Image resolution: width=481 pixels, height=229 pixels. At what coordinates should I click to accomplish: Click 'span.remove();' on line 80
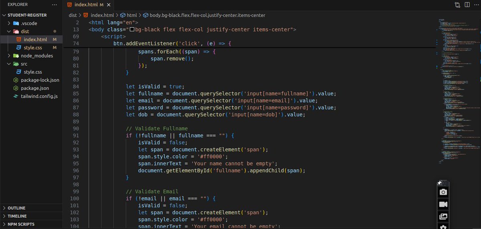(x=172, y=59)
